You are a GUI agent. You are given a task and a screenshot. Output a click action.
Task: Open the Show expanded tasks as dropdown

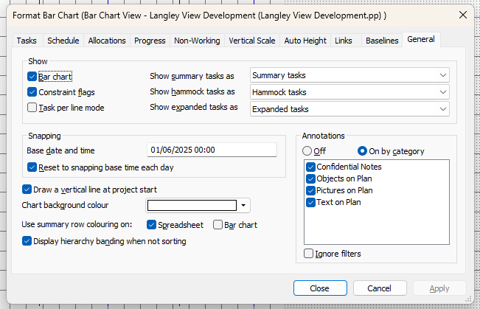[x=349, y=109]
